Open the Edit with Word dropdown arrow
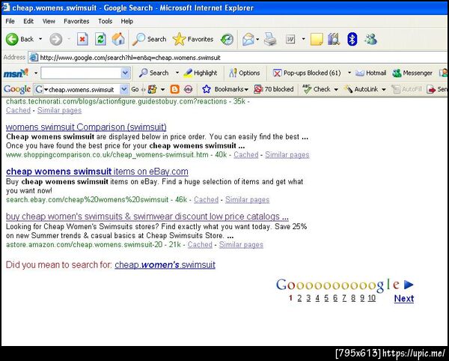The width and height of the screenshot is (449, 361). tap(303, 39)
